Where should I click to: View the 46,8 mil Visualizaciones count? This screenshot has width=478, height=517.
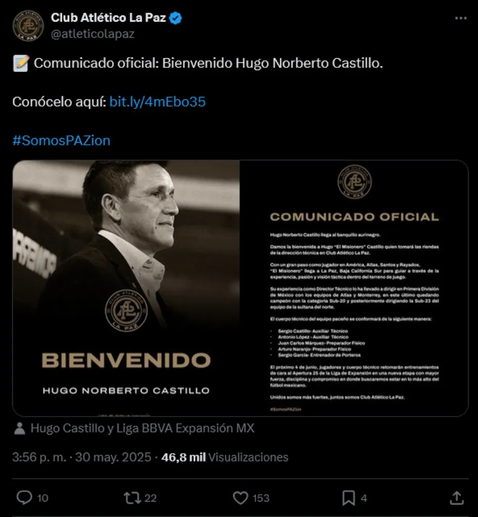pyautogui.click(x=225, y=457)
